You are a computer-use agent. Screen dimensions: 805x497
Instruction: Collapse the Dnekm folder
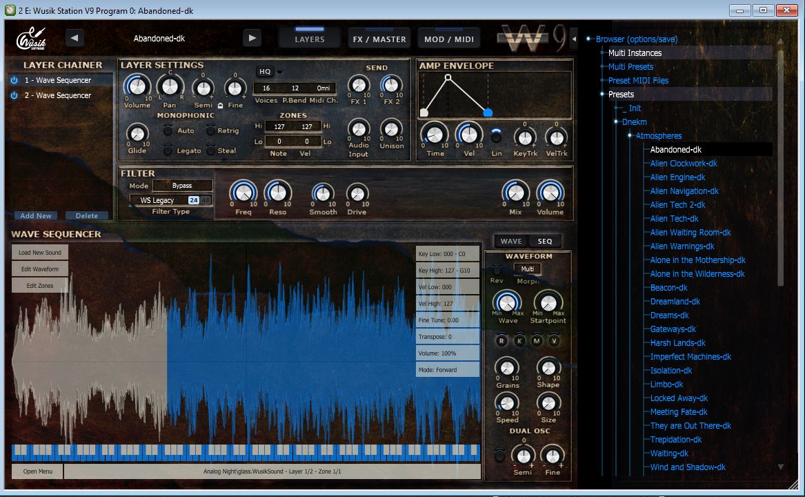616,122
